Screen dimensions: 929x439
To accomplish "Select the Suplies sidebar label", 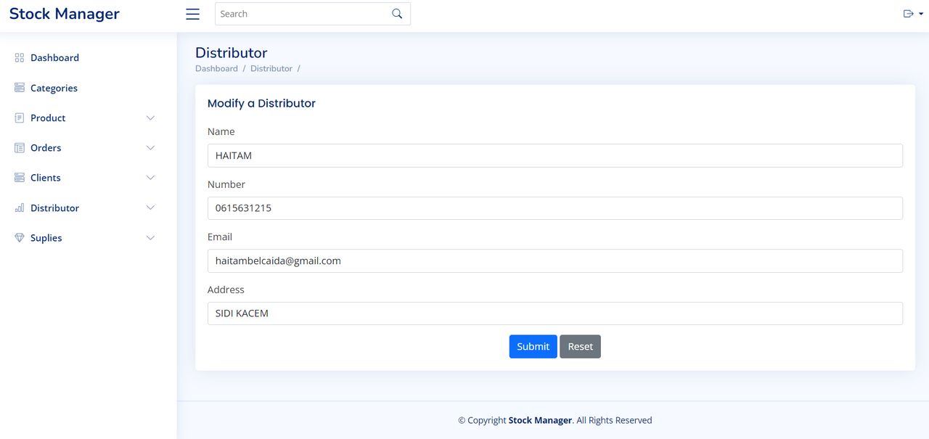I will [x=46, y=237].
